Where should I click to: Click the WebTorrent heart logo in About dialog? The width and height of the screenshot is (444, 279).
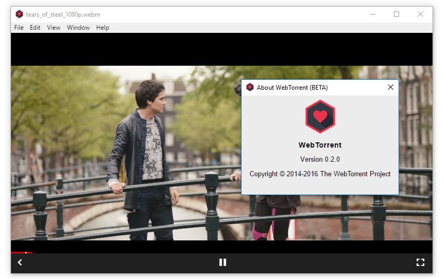pos(320,116)
